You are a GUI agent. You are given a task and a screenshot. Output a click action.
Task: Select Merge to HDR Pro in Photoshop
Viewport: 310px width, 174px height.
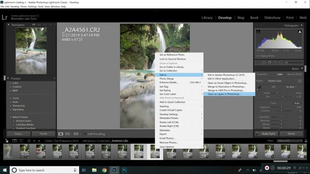click(x=229, y=90)
